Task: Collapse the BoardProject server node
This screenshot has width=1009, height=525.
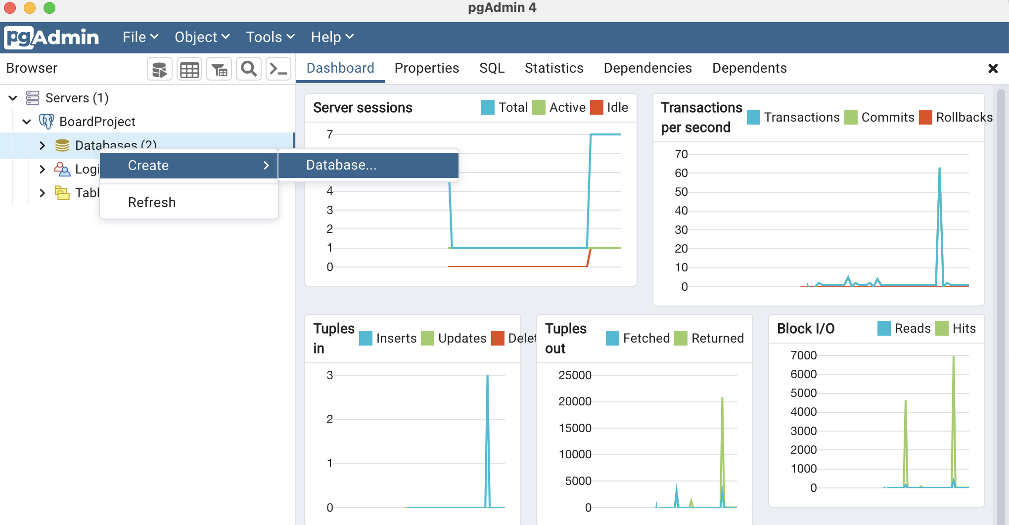Action: pyautogui.click(x=27, y=122)
